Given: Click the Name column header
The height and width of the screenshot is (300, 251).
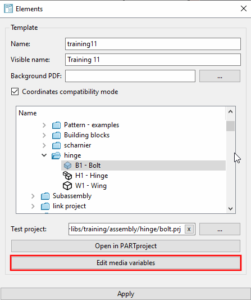Looking at the screenshot, I should pyautogui.click(x=28, y=113).
